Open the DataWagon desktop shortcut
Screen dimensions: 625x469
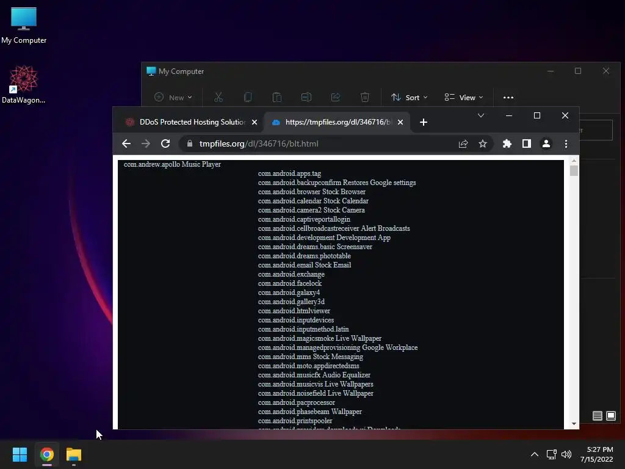pos(24,84)
